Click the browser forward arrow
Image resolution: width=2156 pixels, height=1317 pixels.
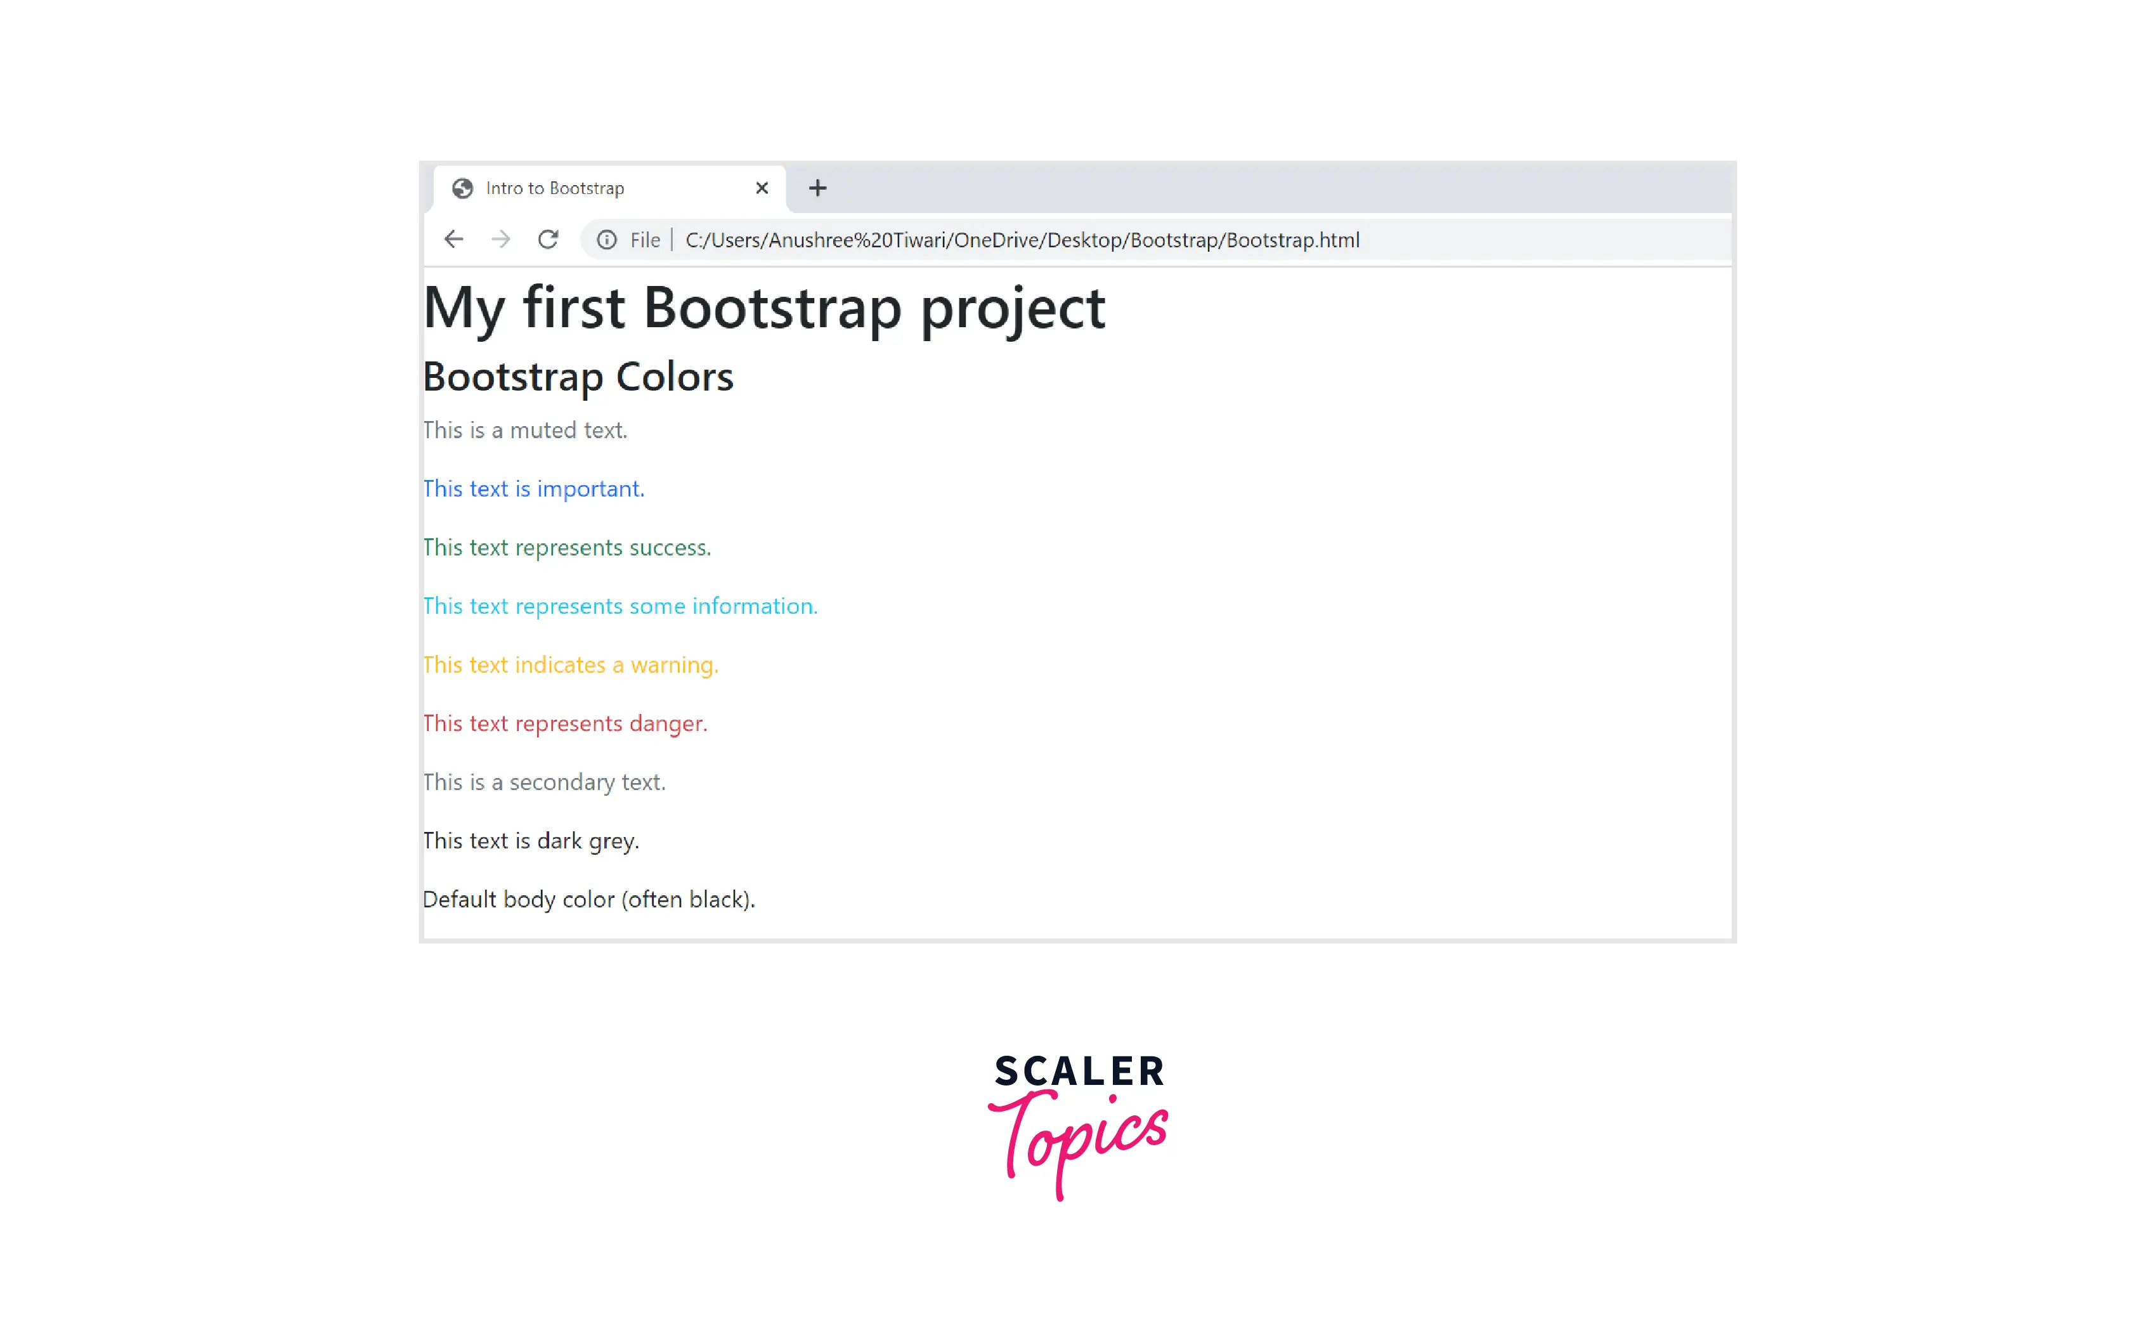point(500,240)
